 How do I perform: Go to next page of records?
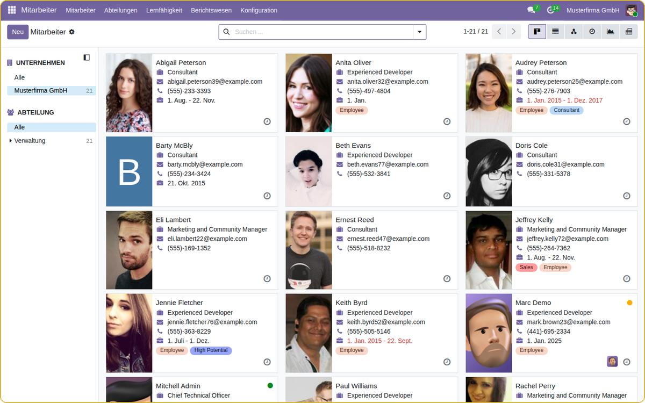514,32
